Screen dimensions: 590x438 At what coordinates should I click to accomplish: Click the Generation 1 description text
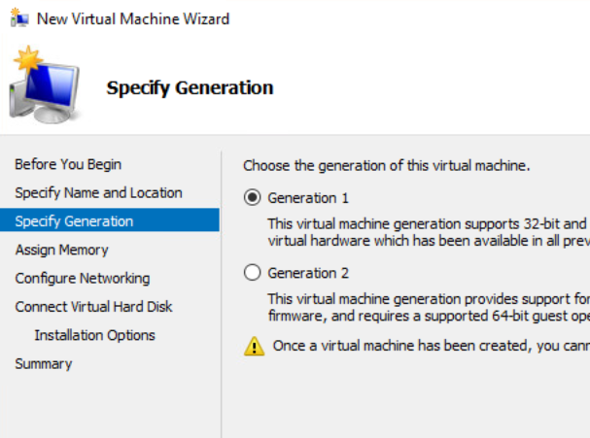tap(429, 232)
